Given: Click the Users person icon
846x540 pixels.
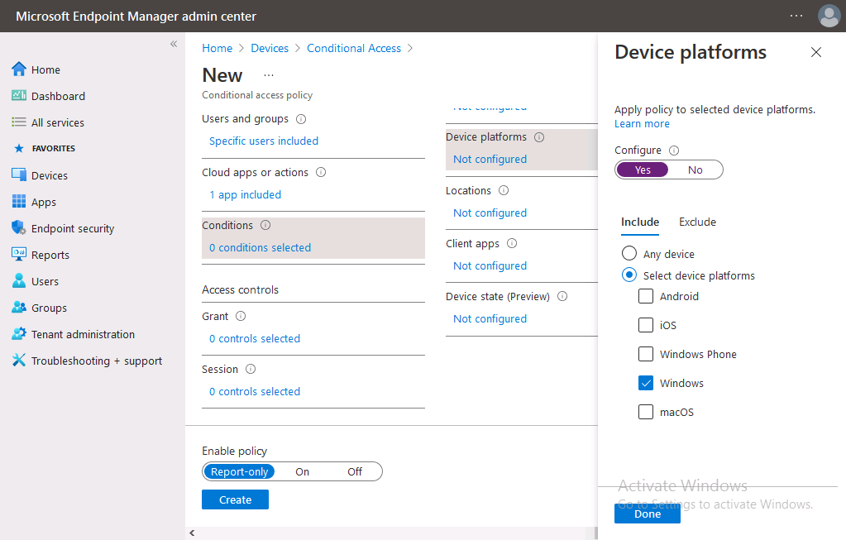Looking at the screenshot, I should pos(19,280).
